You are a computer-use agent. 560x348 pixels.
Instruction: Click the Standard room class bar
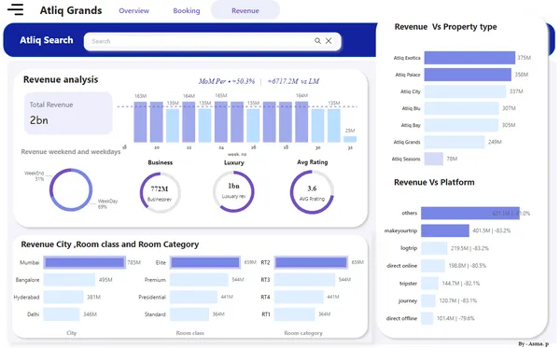pos(189,314)
